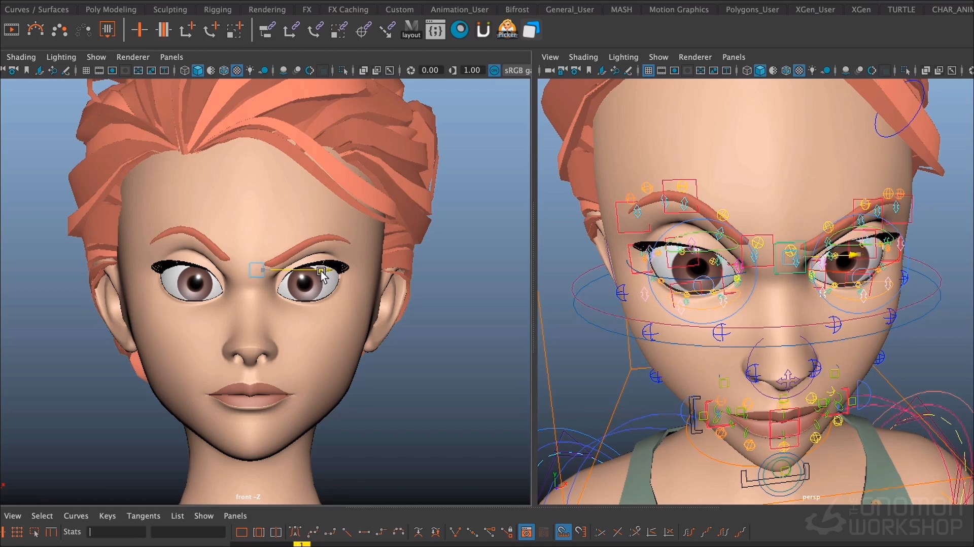Toggle lighting display with the light bulb icon
This screenshot has width=974, height=547.
812,71
